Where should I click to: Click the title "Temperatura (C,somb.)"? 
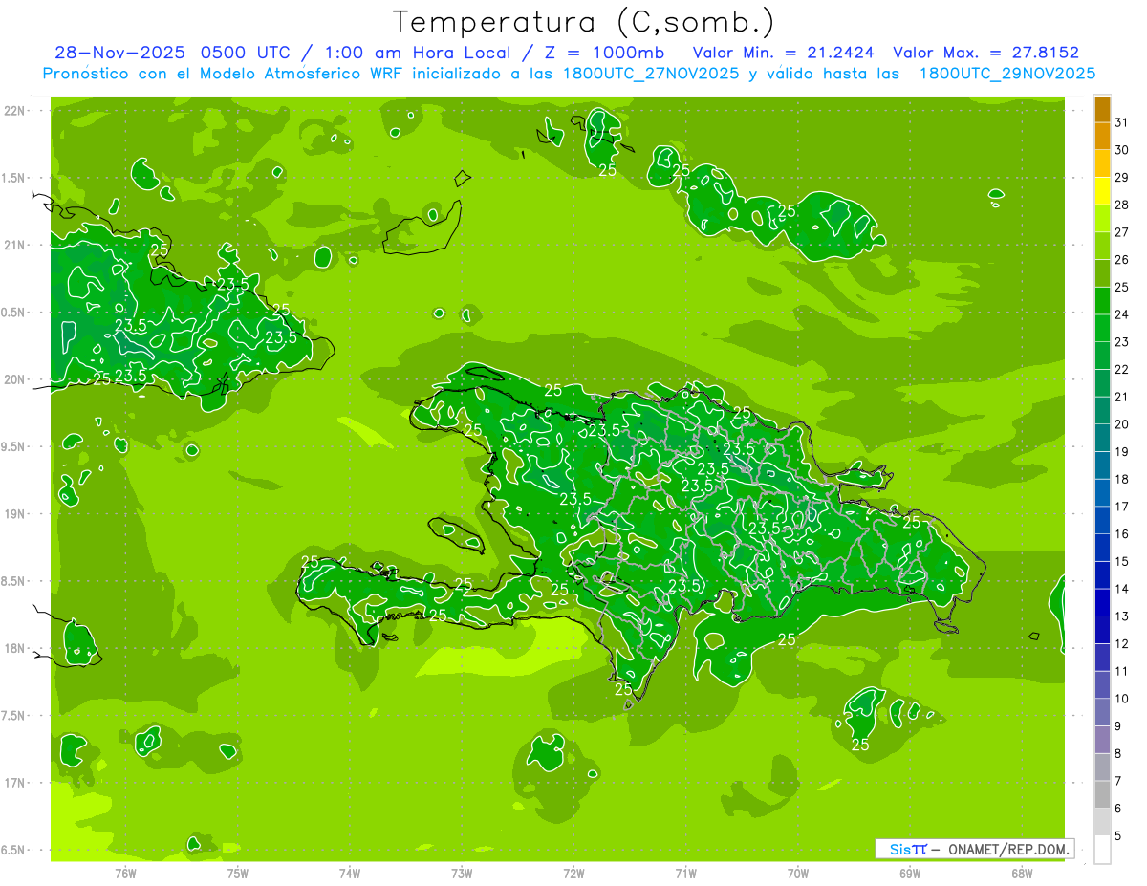(584, 22)
